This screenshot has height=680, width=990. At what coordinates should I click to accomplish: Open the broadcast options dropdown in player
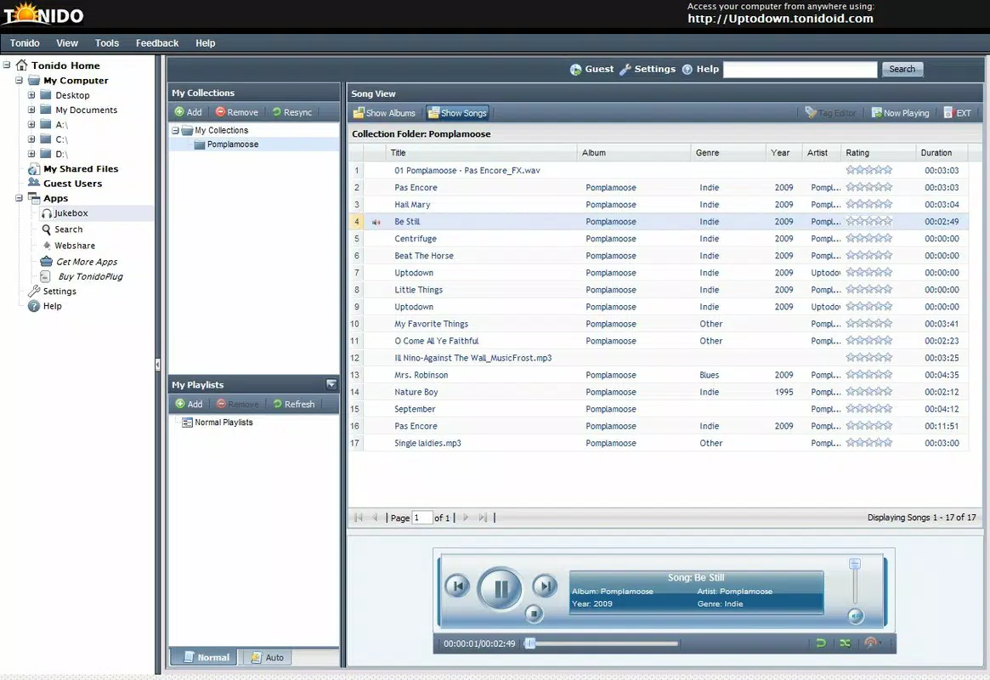click(873, 643)
